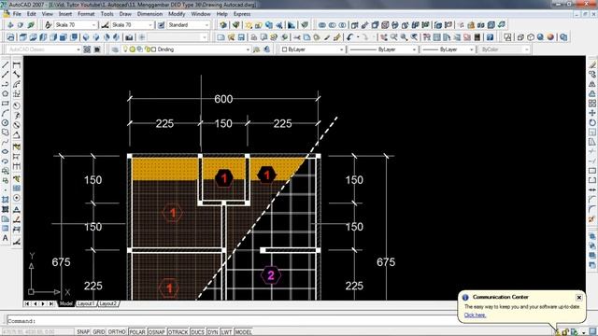Click the Union solid editing icon

(x=321, y=25)
